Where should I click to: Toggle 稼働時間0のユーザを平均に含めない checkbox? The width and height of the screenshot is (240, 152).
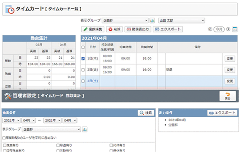click(4, 138)
